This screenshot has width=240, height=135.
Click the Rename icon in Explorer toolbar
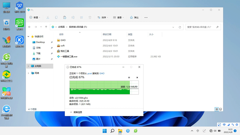(73, 18)
